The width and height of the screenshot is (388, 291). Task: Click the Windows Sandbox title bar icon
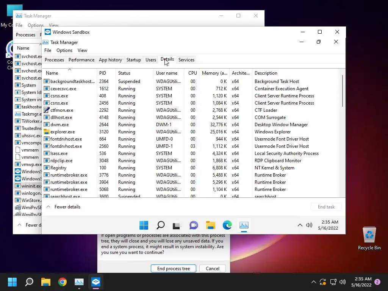(x=48, y=32)
